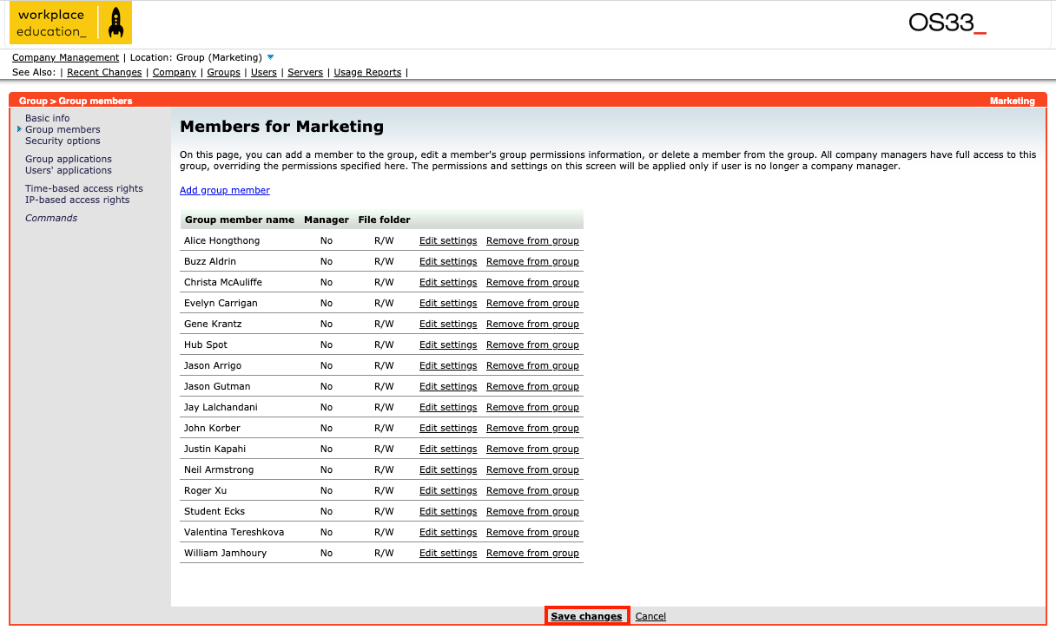Click the Manager column header
1056x630 pixels.
[327, 220]
